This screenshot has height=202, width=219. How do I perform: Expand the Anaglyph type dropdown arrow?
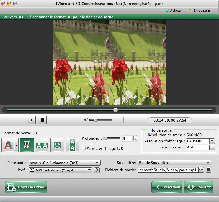click(16, 145)
